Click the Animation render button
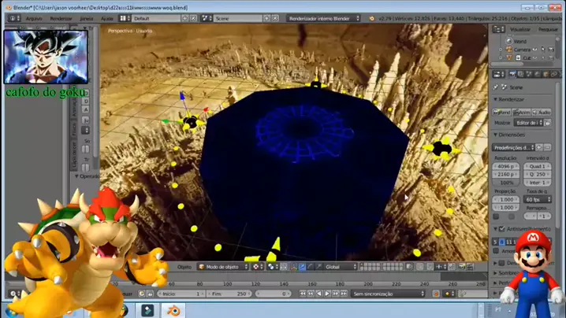The width and height of the screenshot is (566, 318). click(522, 113)
